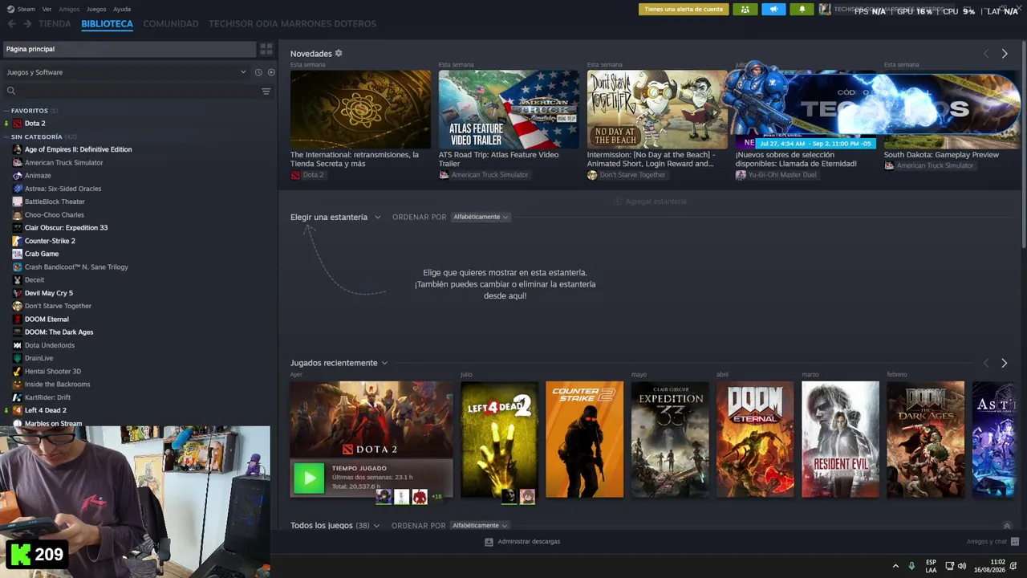The image size is (1027, 578).
Task: Select the BIBLIOTECA tab
Action: click(x=107, y=24)
